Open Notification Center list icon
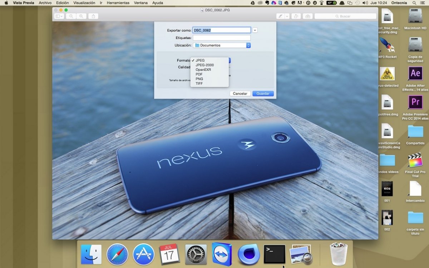Image resolution: width=429 pixels, height=268 pixels. 422,3
